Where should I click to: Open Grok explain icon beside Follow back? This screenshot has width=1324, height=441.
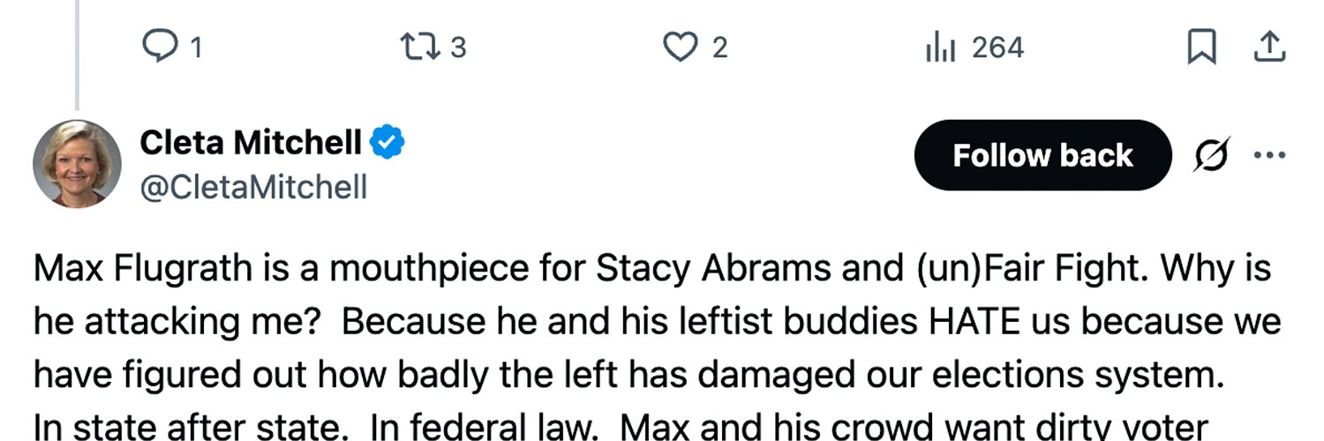(x=1210, y=156)
